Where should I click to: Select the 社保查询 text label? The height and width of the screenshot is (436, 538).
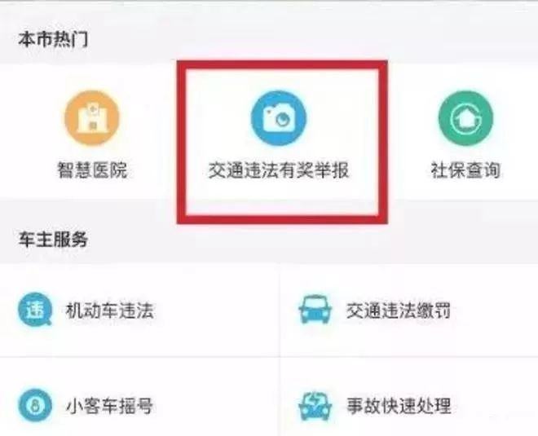point(465,170)
